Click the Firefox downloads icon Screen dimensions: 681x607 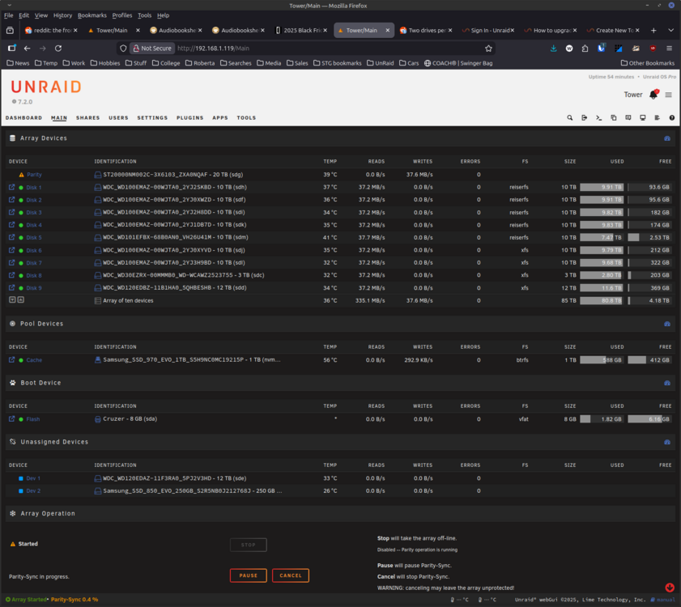[x=553, y=49]
